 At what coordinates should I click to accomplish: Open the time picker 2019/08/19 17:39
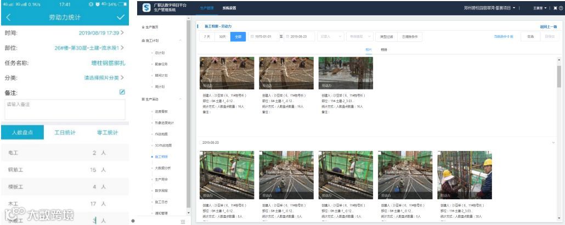click(101, 33)
